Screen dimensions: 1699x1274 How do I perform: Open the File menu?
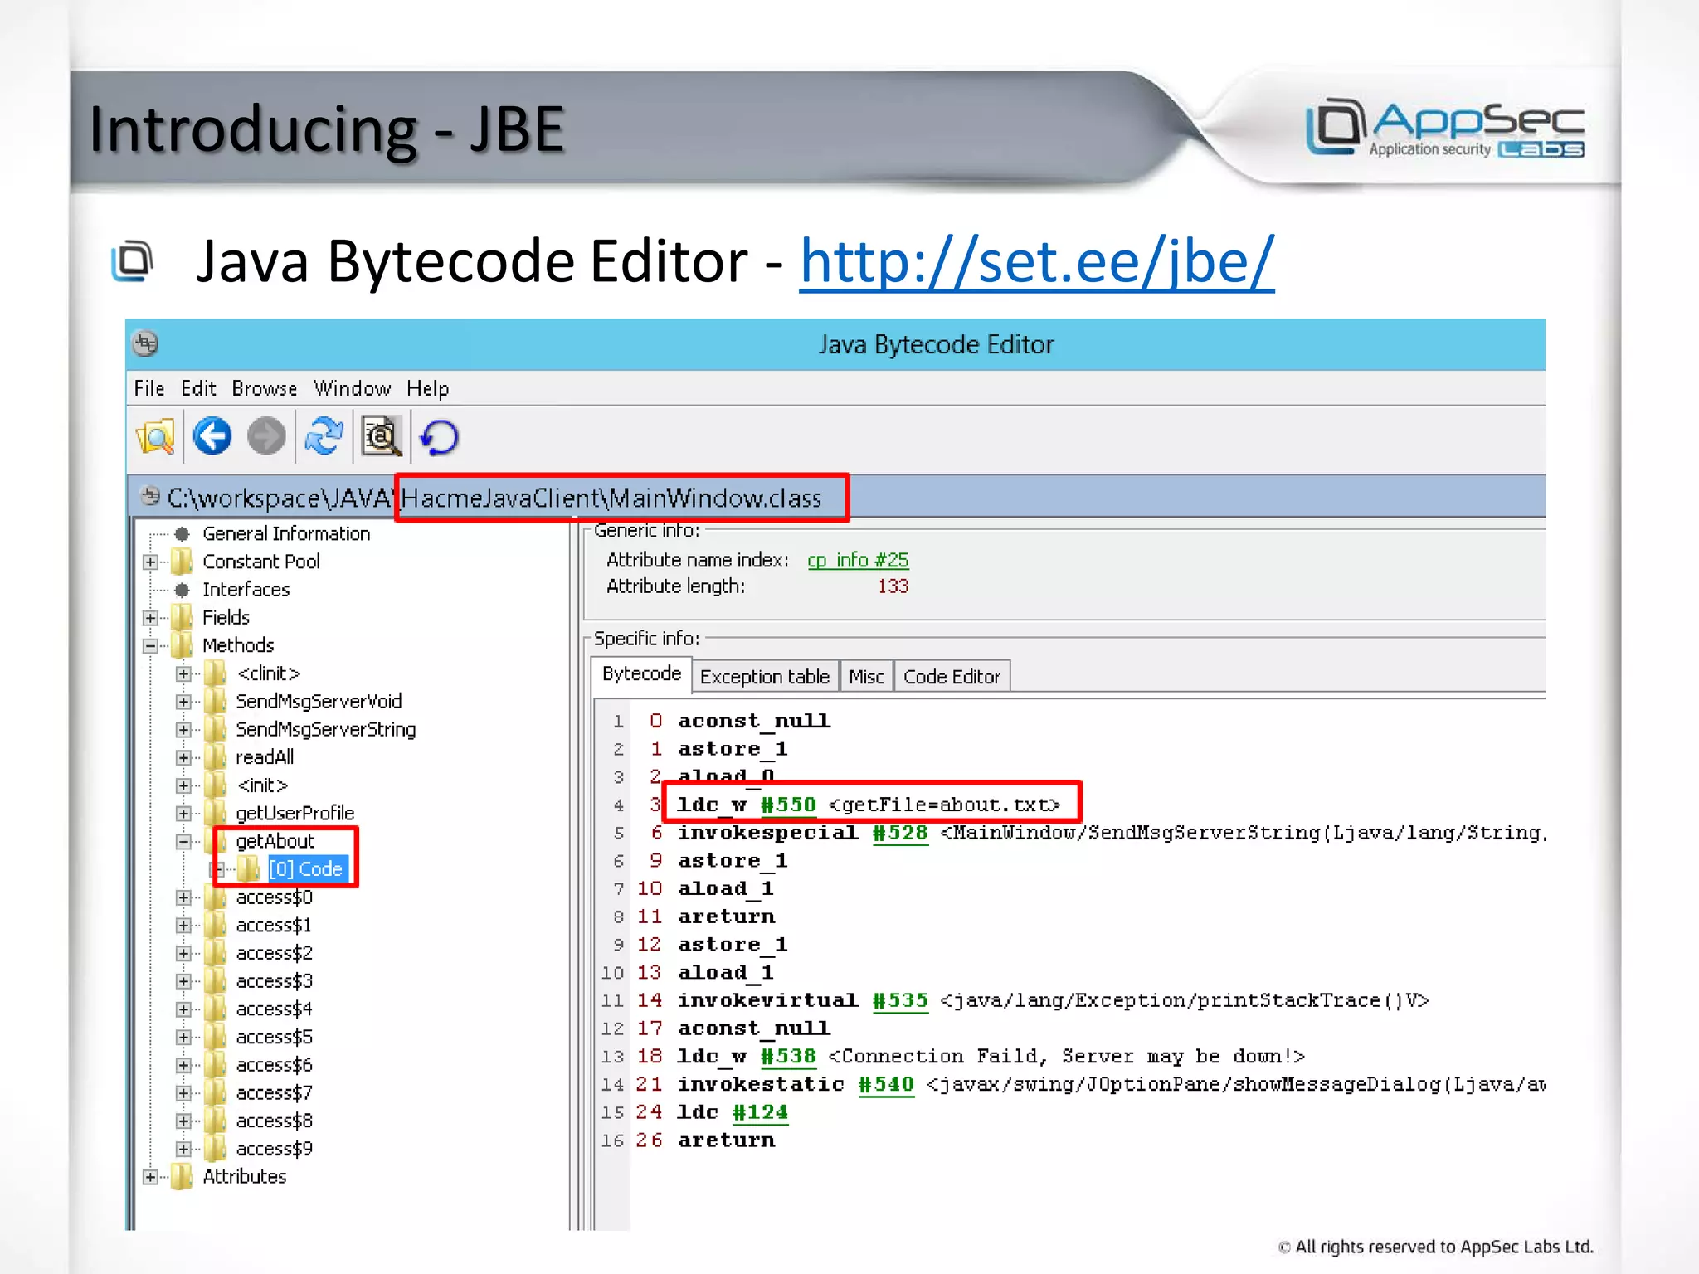pyautogui.click(x=149, y=388)
